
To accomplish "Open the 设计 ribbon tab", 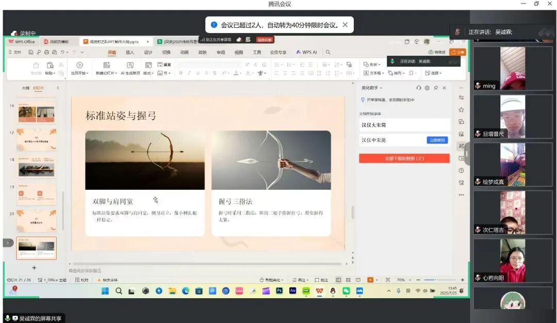I will pos(148,52).
